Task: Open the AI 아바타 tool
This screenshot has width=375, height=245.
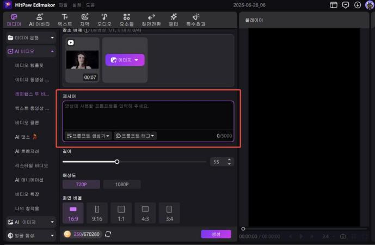Action: coord(39,20)
